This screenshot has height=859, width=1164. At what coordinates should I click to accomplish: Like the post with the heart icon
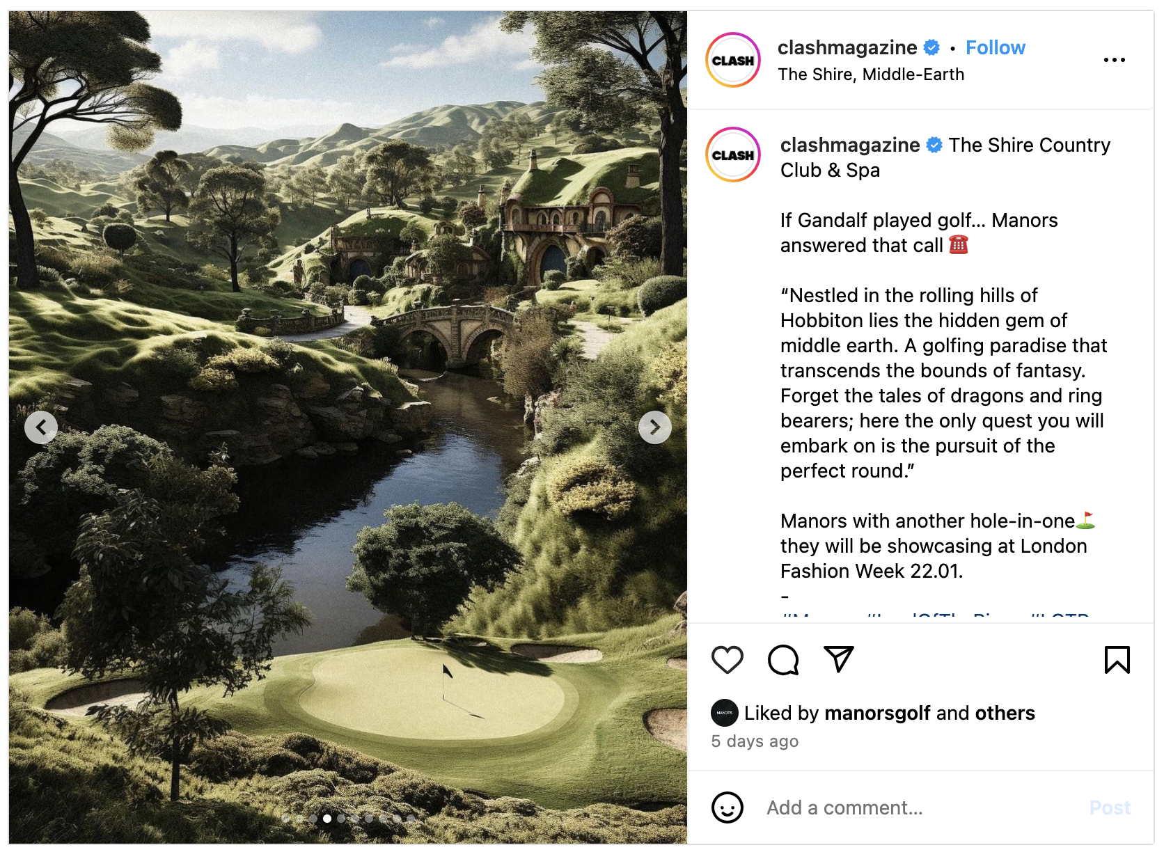[727, 659]
